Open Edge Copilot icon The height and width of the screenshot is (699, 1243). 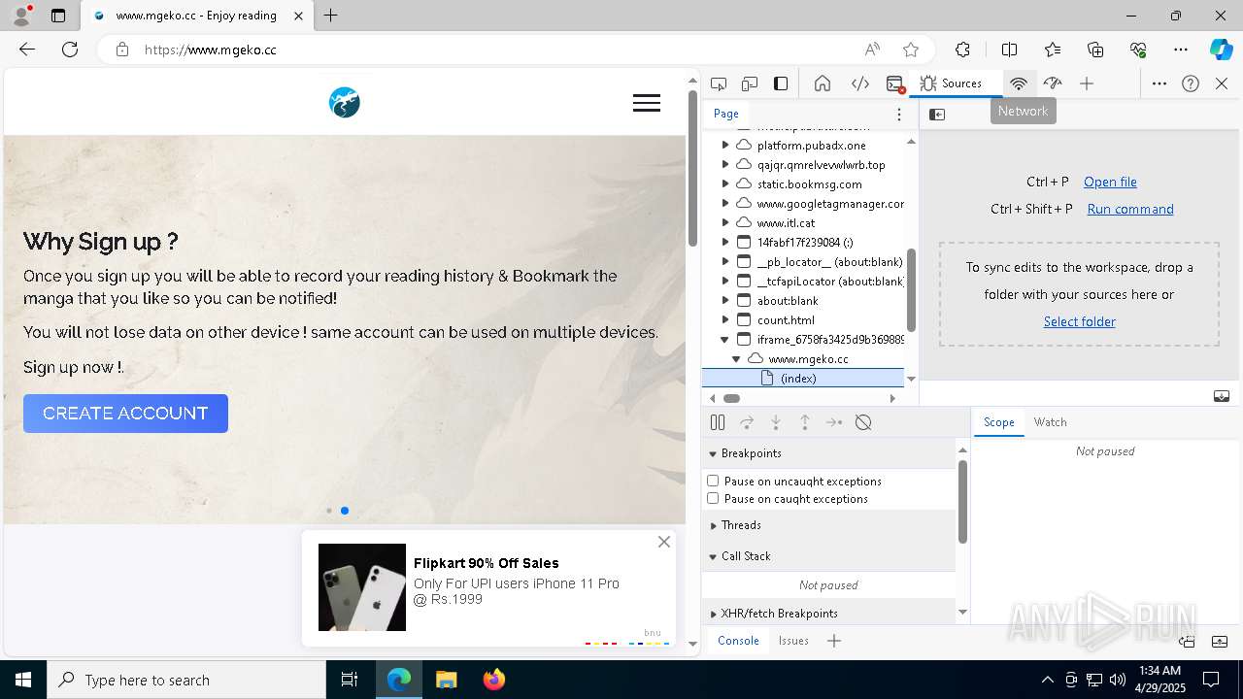[1222, 50]
